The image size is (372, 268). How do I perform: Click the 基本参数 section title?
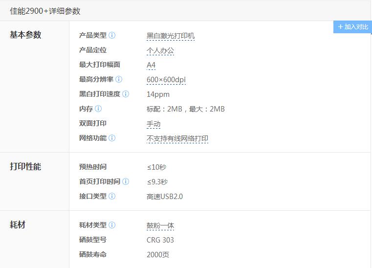click(25, 35)
